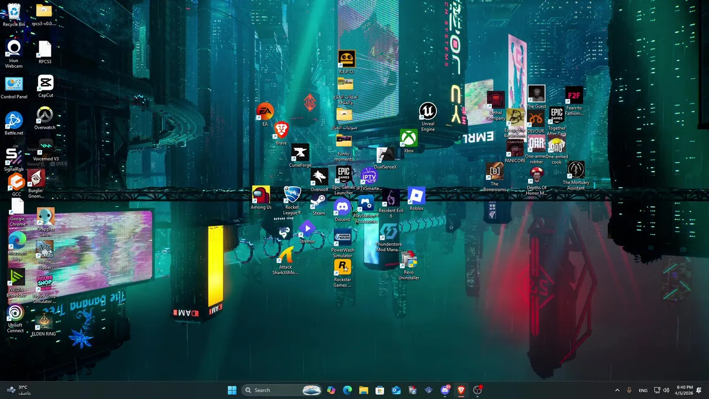Open the weather widget showing 31°C
The width and height of the screenshot is (709, 399).
tap(19, 390)
